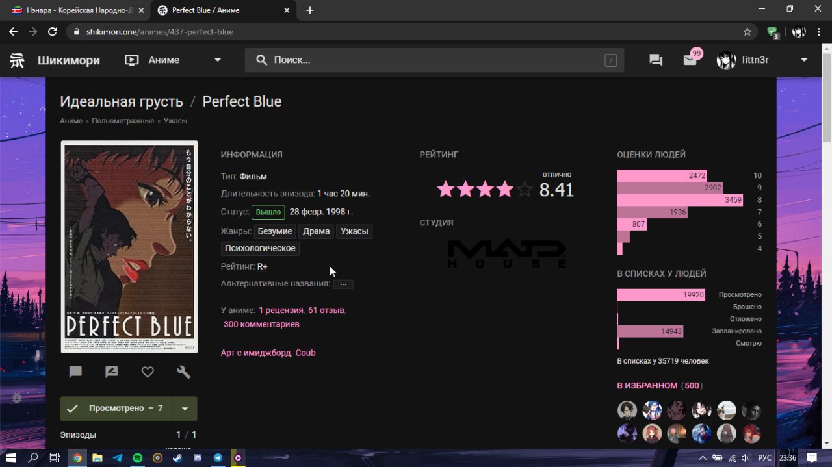The width and height of the screenshot is (832, 467).
Task: Open Discord from the taskbar
Action: pyautogui.click(x=198, y=458)
